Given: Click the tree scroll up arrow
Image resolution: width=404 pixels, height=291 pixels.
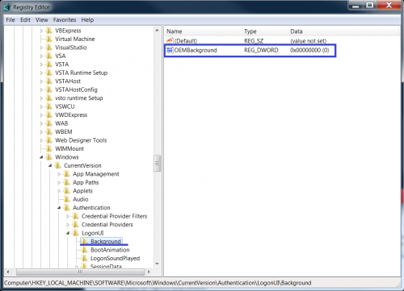Looking at the screenshot, I should click(158, 31).
